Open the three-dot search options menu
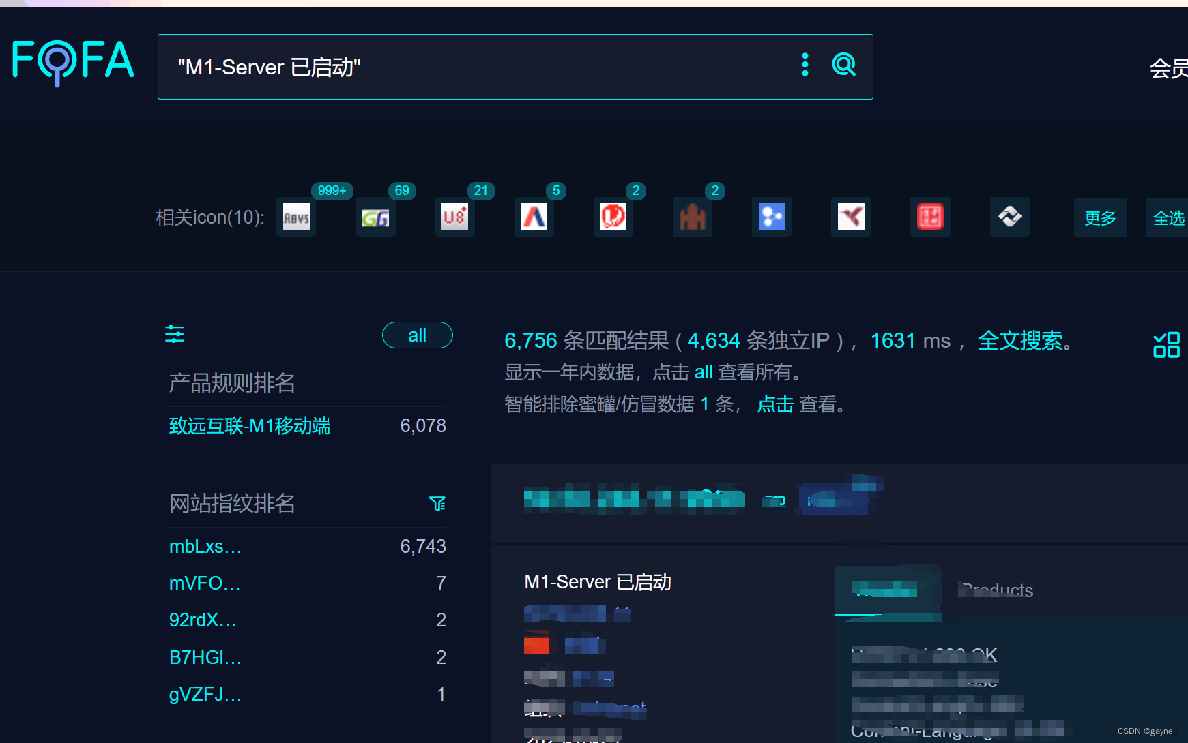 pyautogui.click(x=805, y=65)
